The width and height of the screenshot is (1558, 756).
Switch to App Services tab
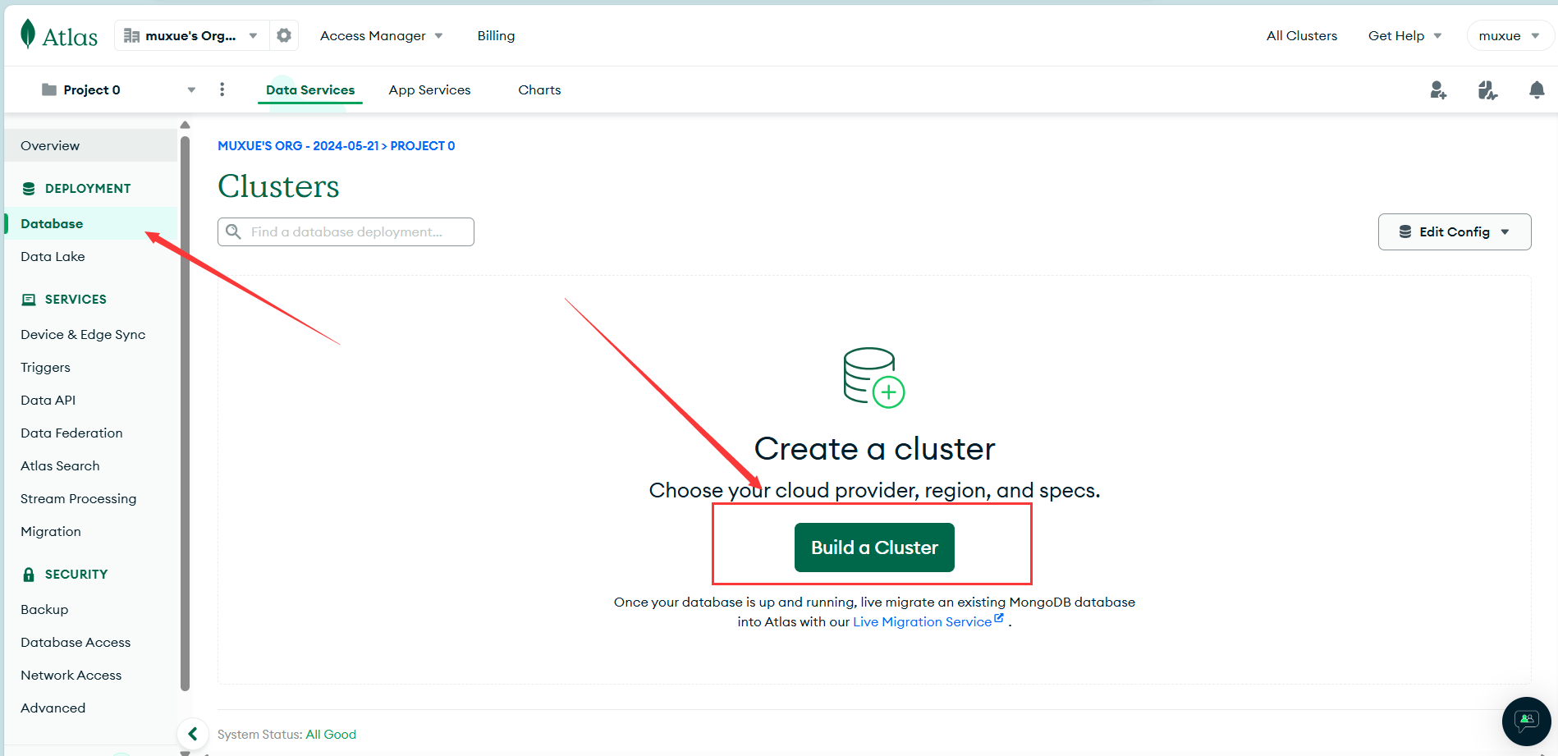click(429, 89)
